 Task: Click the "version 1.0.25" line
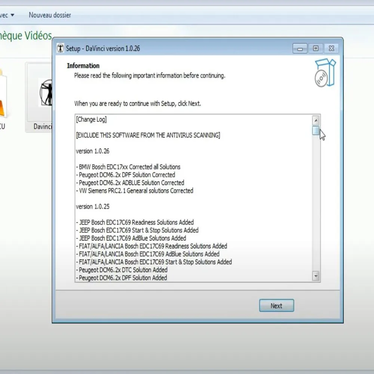pyautogui.click(x=92, y=206)
